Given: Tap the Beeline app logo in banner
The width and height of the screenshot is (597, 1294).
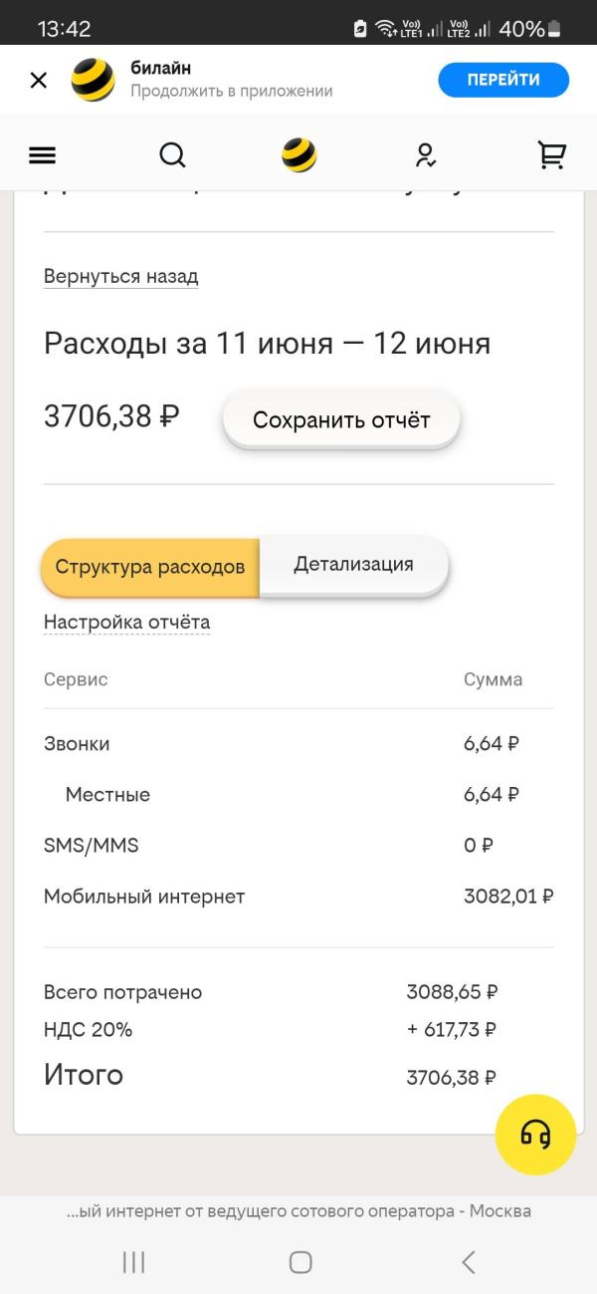Looking at the screenshot, I should point(94,81).
